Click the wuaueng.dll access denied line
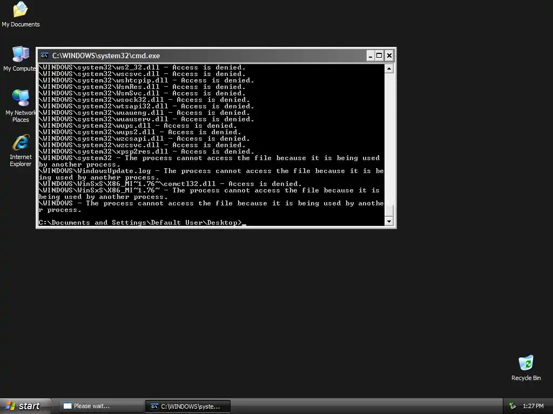 144,113
